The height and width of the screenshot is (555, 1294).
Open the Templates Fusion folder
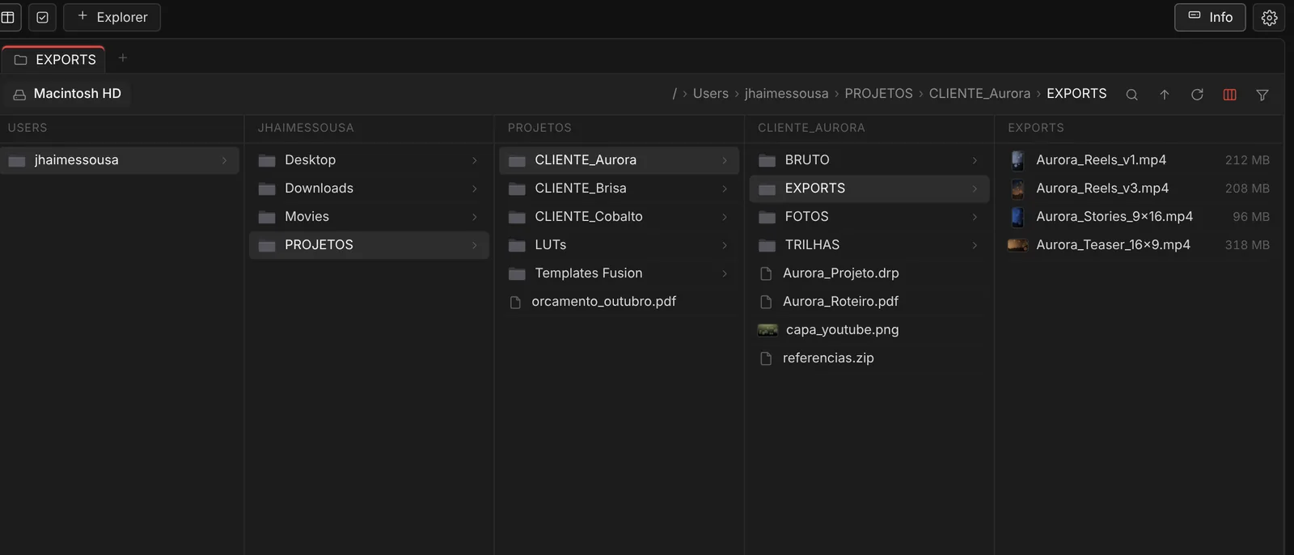[x=619, y=273]
